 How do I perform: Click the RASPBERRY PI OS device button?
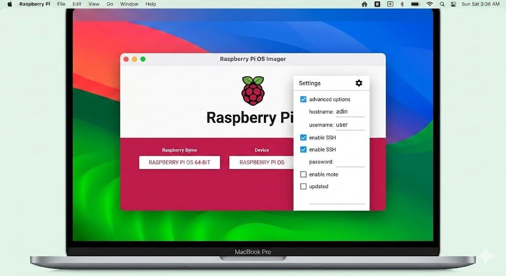pyautogui.click(x=261, y=162)
